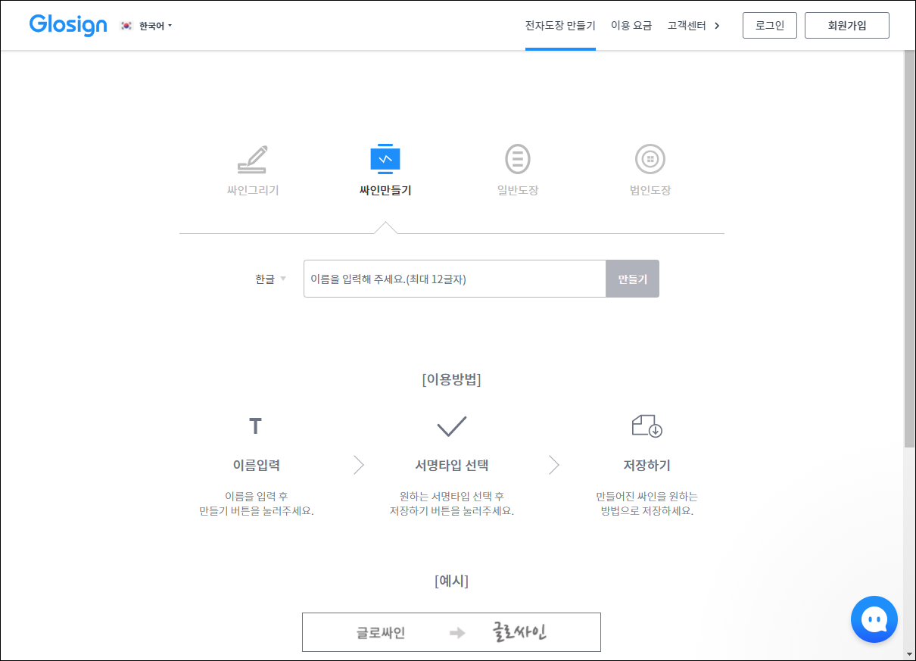Image resolution: width=916 pixels, height=661 pixels.
Task: Open the chat support bubble
Action: coord(874,619)
